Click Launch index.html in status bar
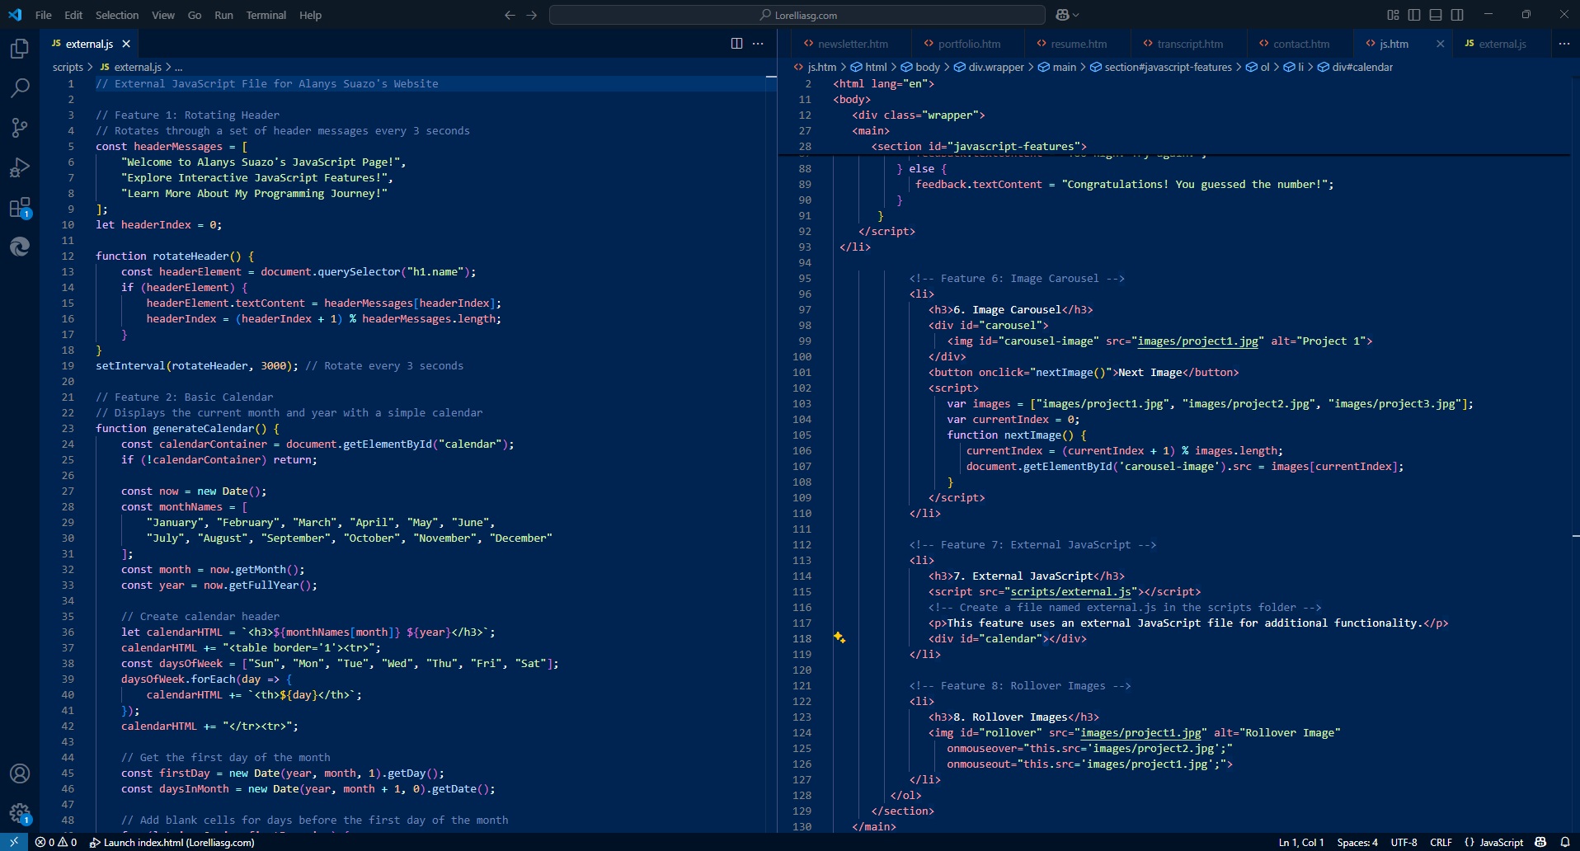The height and width of the screenshot is (851, 1580). [x=172, y=842]
